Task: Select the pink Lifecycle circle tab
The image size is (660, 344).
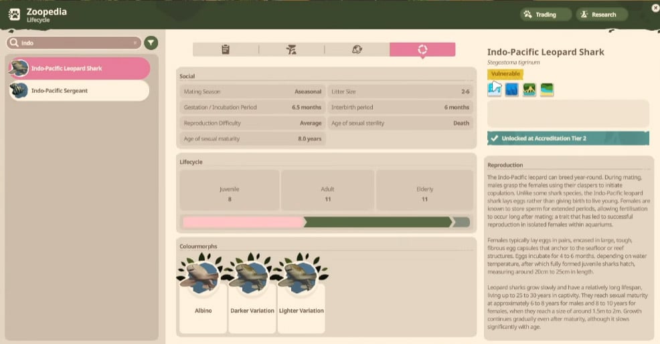Action: [x=422, y=49]
